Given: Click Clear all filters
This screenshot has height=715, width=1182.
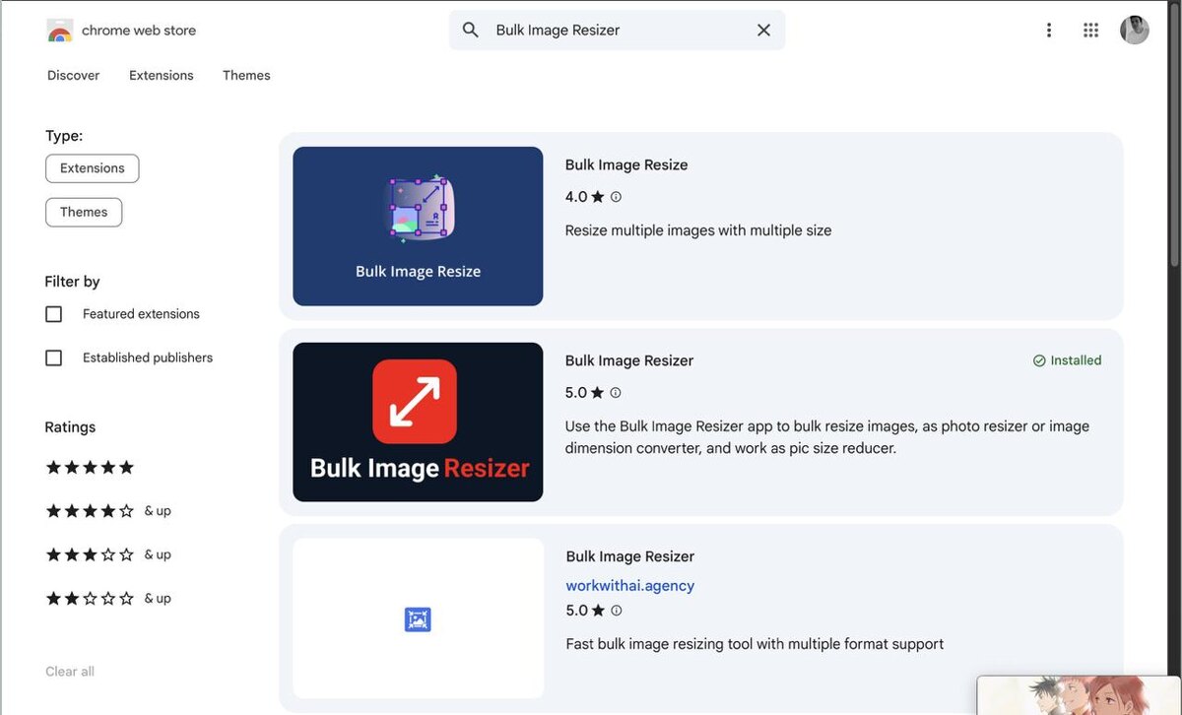Looking at the screenshot, I should pyautogui.click(x=70, y=672).
